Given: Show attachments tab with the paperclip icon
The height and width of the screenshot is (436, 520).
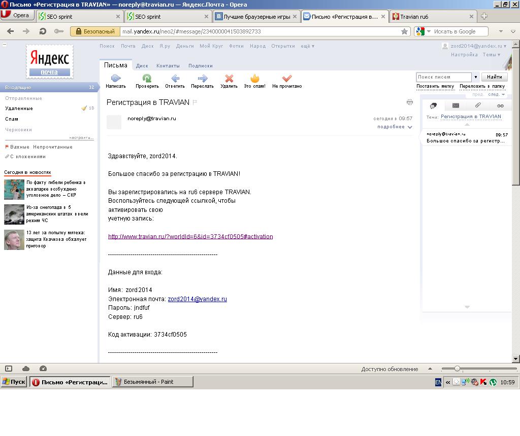Looking at the screenshot, I should 478,105.
